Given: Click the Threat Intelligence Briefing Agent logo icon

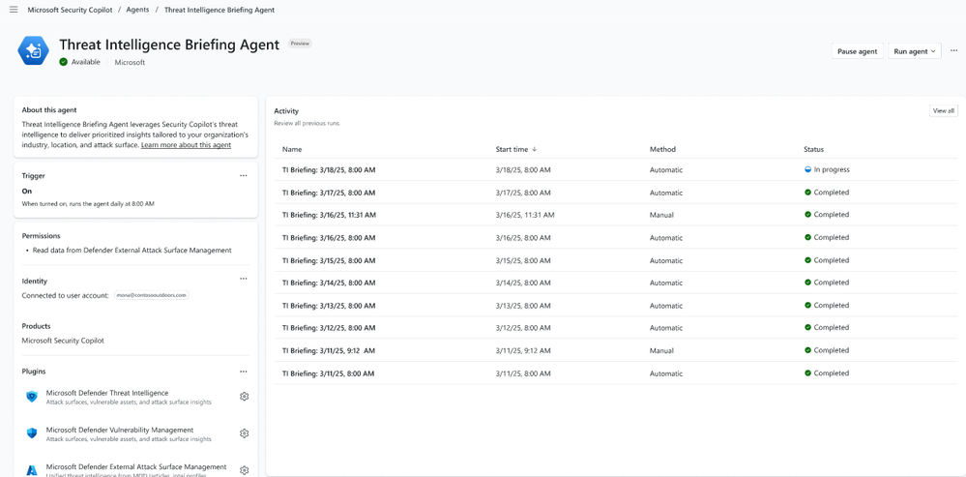Looking at the screenshot, I should pos(33,50).
